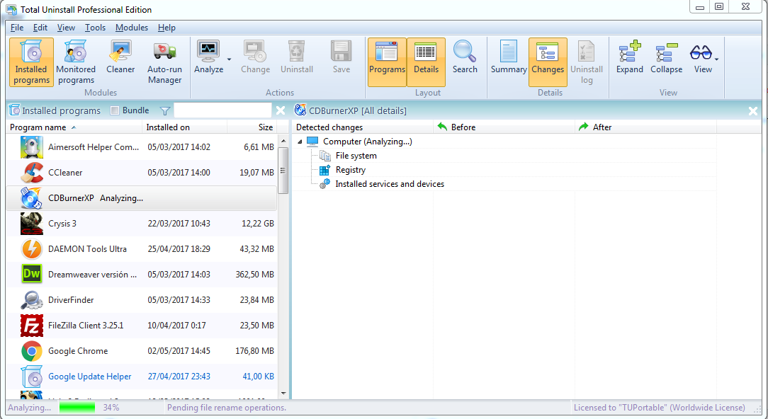Viewport: 768px width, 419px height.
Task: Select Installed services and devices item
Action: pyautogui.click(x=390, y=184)
